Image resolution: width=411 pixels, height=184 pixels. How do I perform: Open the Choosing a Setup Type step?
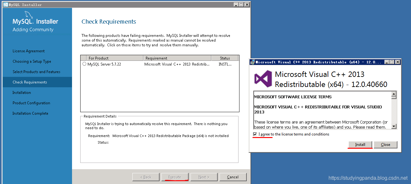click(32, 61)
